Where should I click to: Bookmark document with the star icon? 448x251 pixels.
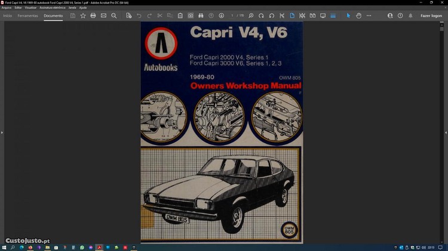click(83, 16)
